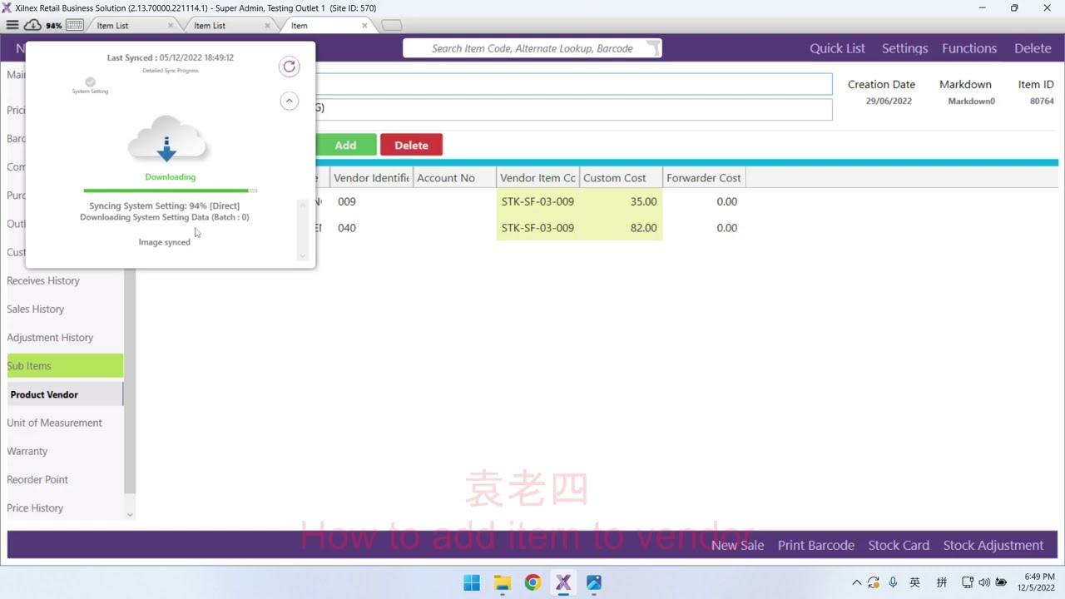Open Adjustment History in the sidebar

[65, 337]
